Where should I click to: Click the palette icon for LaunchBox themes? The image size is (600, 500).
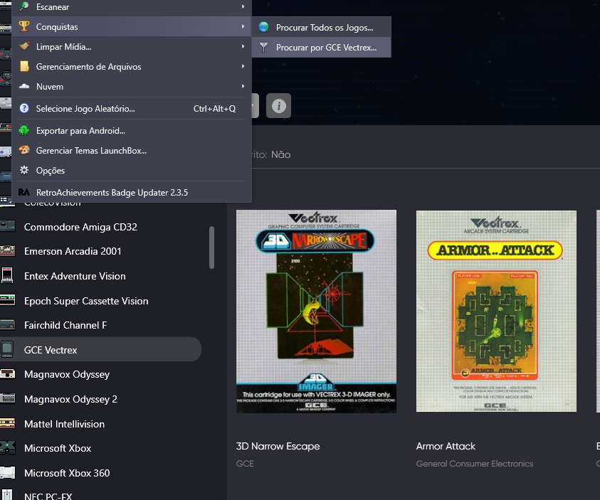coord(24,150)
